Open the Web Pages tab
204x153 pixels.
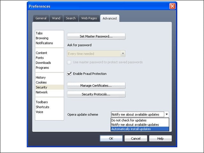(x=89, y=18)
